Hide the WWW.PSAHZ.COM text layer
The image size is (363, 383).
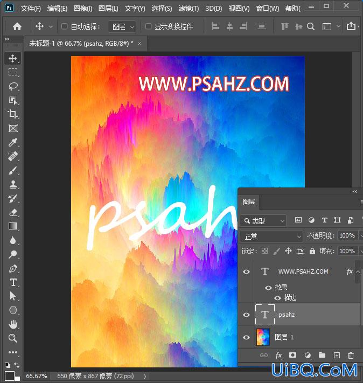point(246,272)
